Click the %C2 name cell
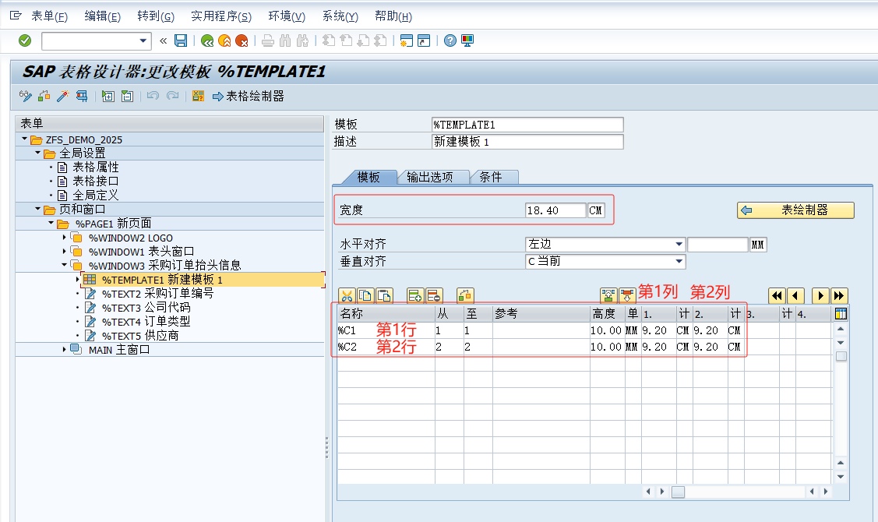 click(386, 347)
